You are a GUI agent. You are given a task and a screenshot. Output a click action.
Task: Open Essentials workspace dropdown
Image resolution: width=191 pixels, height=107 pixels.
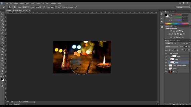tap(183, 7)
